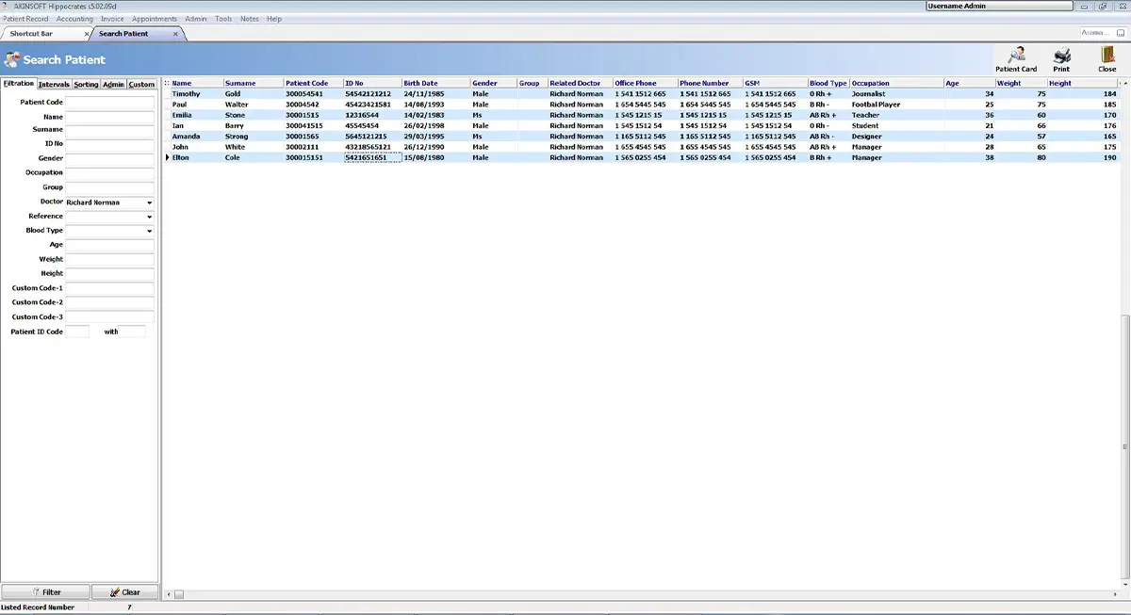The image size is (1131, 615).
Task: Open the Blood Type dropdown
Action: pyautogui.click(x=149, y=231)
